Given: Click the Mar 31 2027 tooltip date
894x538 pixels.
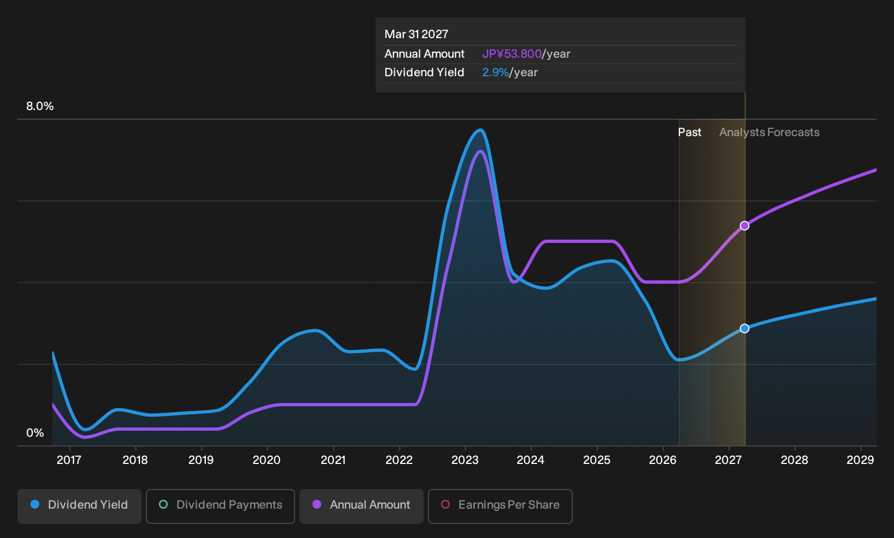Looking at the screenshot, I should pos(417,34).
